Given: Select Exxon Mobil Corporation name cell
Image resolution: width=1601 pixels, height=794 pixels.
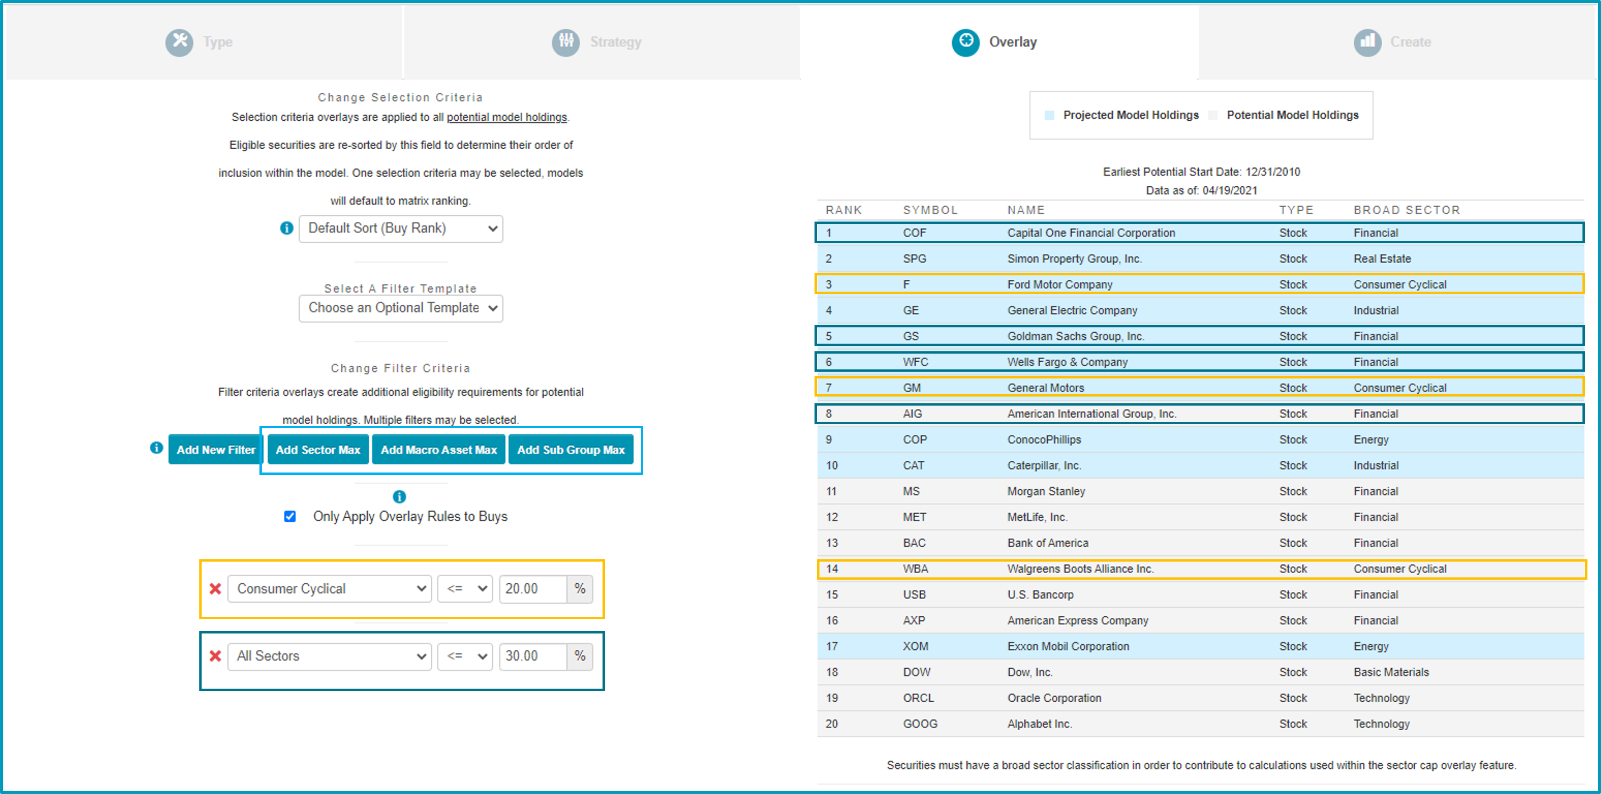Looking at the screenshot, I should pos(1068,647).
